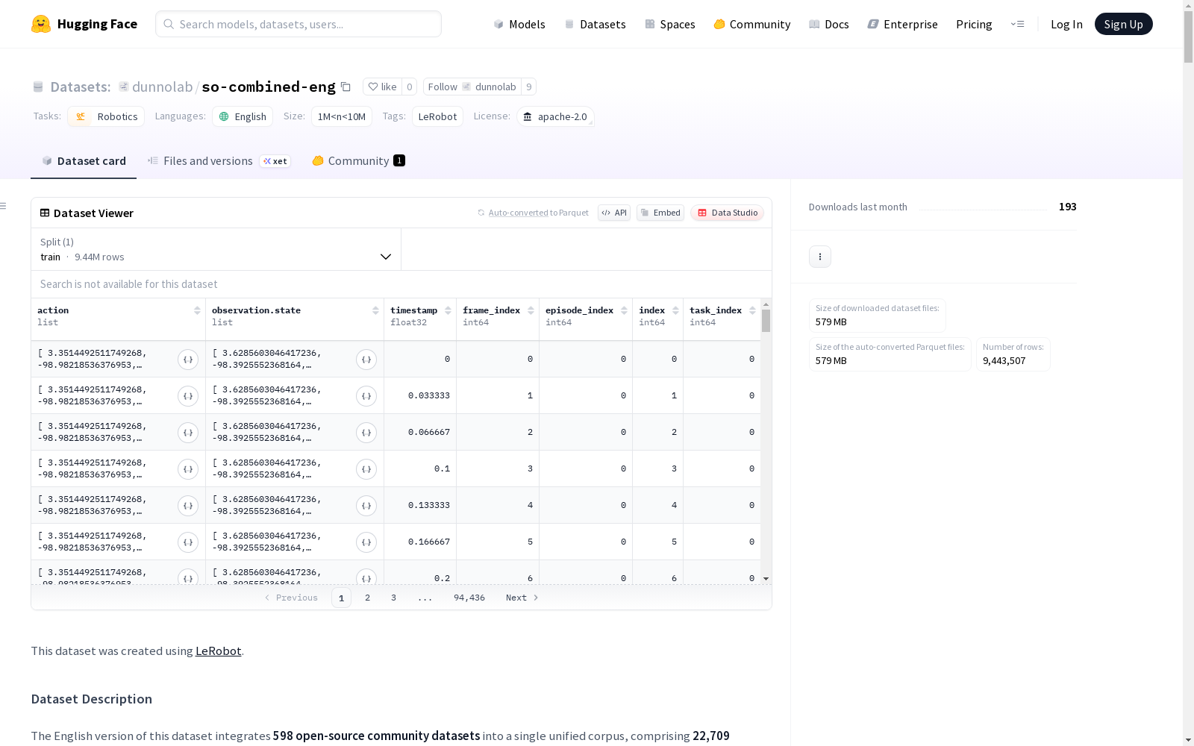Jump to last page 94,436
1194x746 pixels.
469,598
